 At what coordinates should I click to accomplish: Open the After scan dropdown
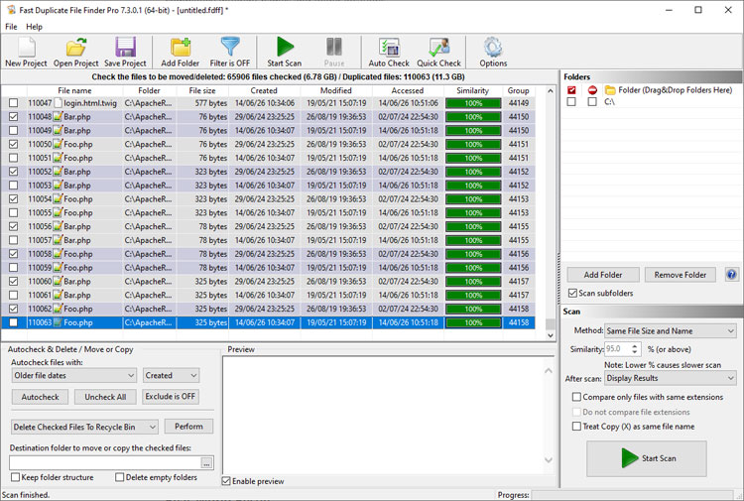click(x=671, y=378)
